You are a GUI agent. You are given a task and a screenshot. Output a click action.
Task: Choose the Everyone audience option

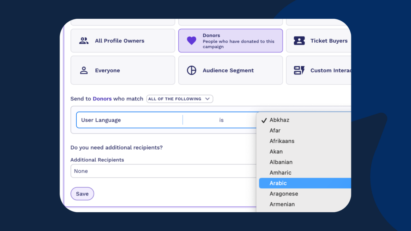123,70
